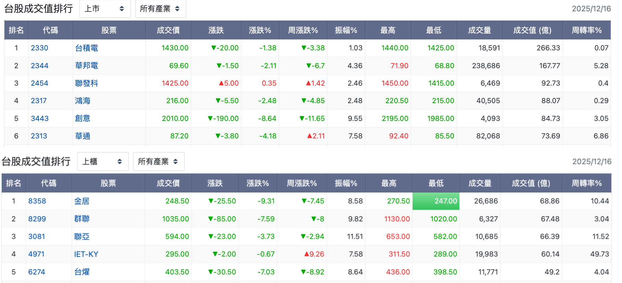Select 台積電 turnover value 266.33
Viewport: 622px width, 283px height.
[x=548, y=48]
